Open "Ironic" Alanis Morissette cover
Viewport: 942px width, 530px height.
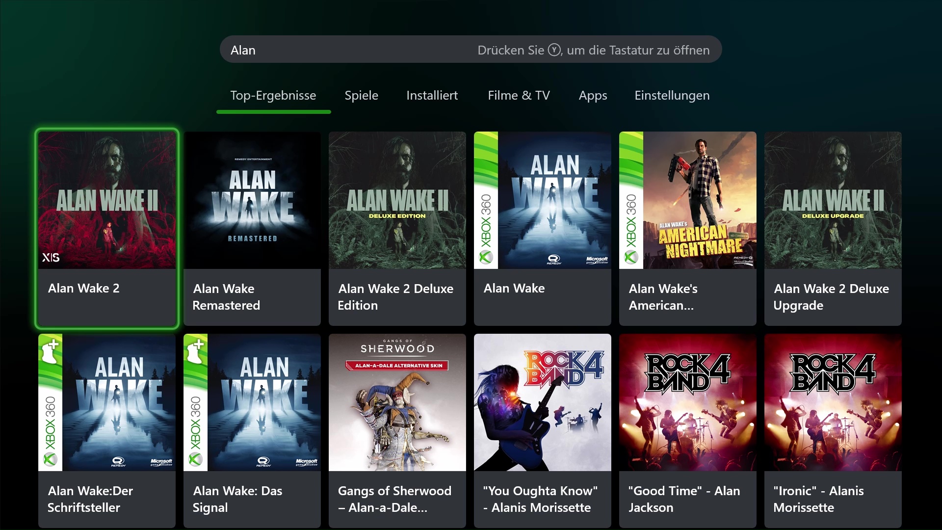tap(833, 402)
